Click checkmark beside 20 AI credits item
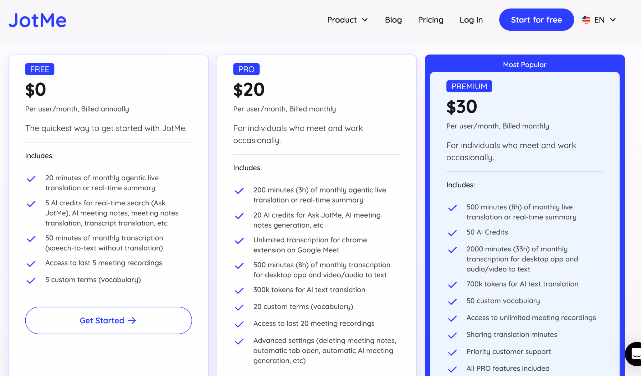The width and height of the screenshot is (641, 376). pos(239,216)
